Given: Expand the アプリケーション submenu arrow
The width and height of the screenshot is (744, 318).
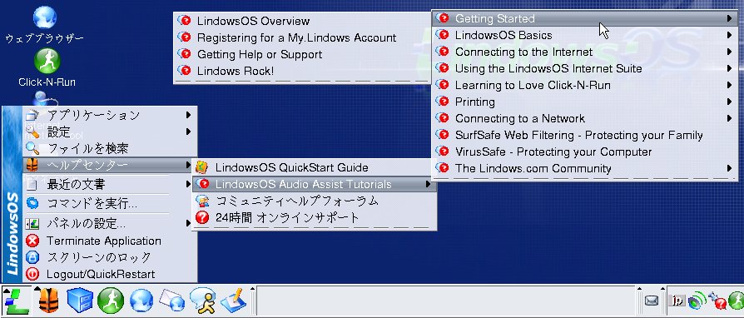Looking at the screenshot, I should click(188, 115).
